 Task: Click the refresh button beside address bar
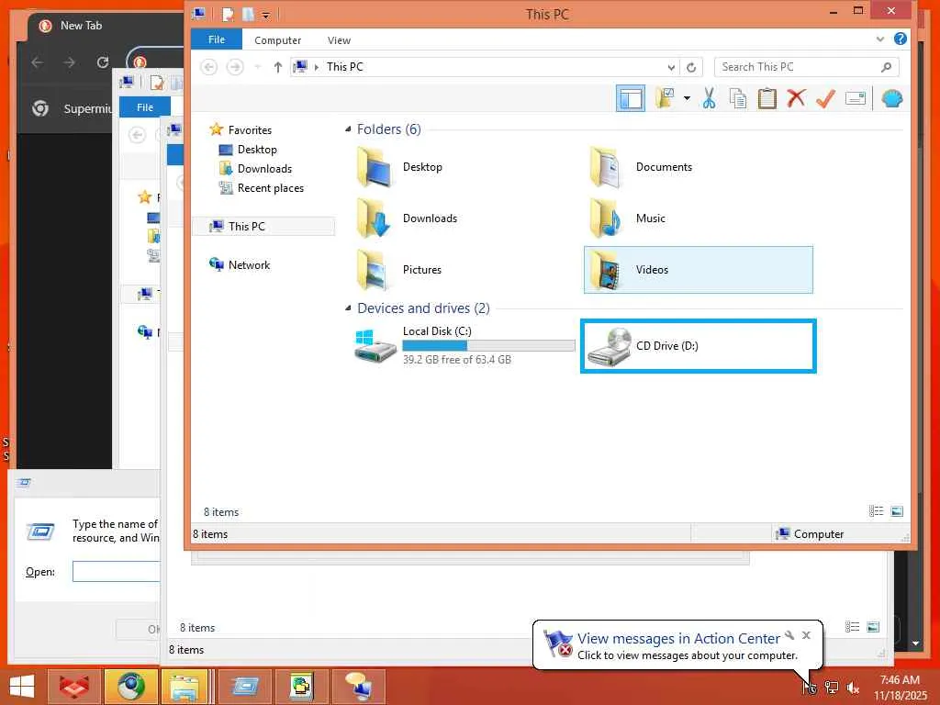click(691, 67)
